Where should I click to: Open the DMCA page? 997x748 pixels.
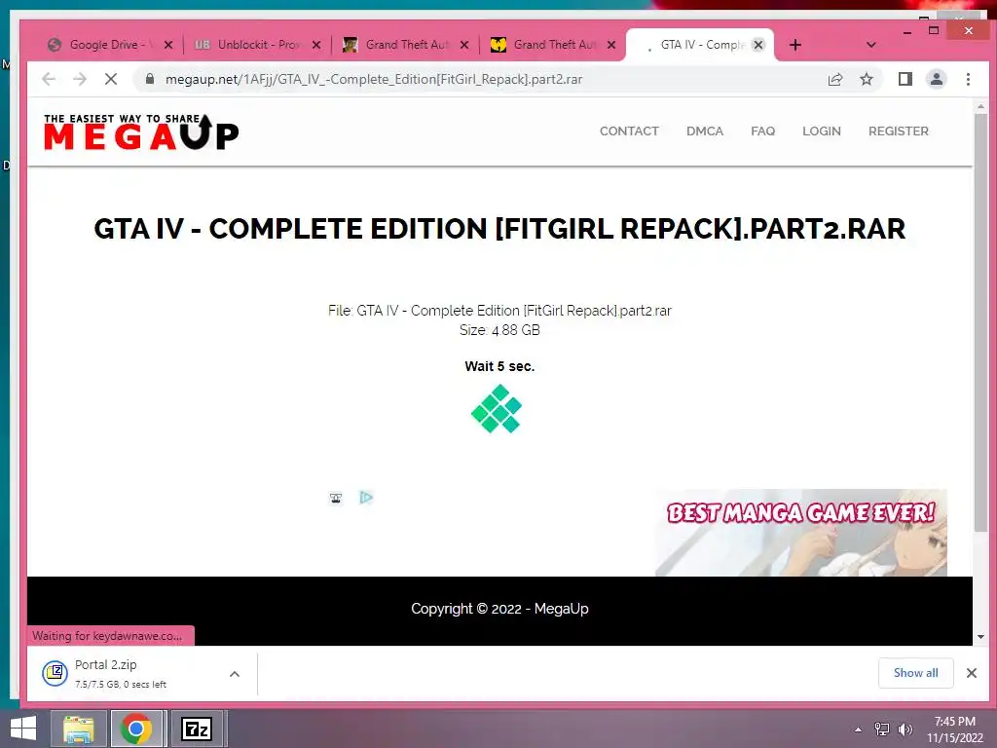(x=705, y=131)
